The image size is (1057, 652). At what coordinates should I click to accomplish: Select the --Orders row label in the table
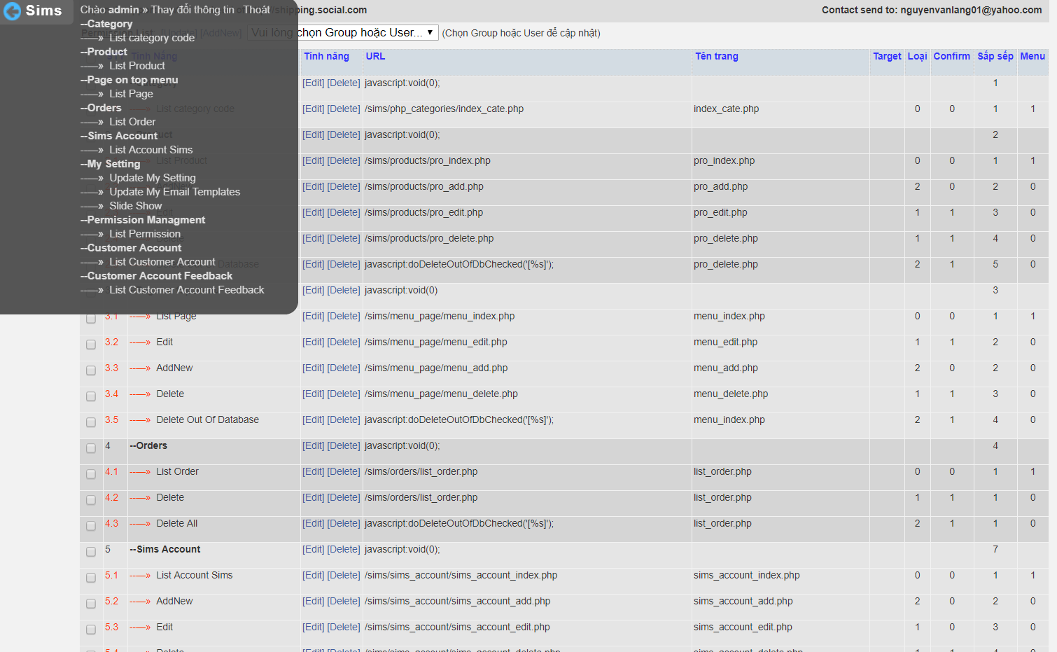click(x=148, y=445)
